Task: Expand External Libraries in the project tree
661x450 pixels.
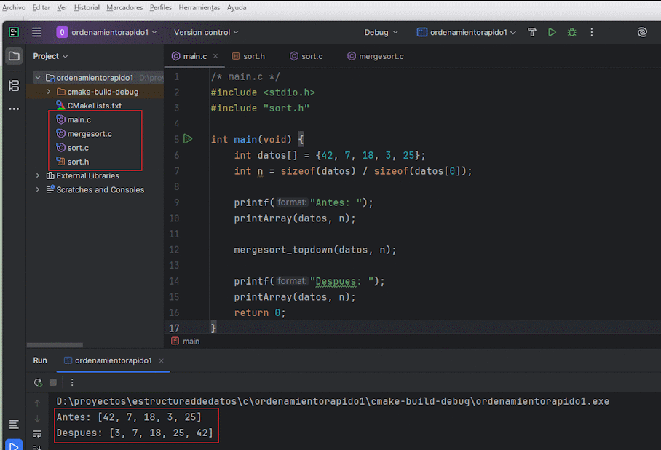Action: point(36,175)
